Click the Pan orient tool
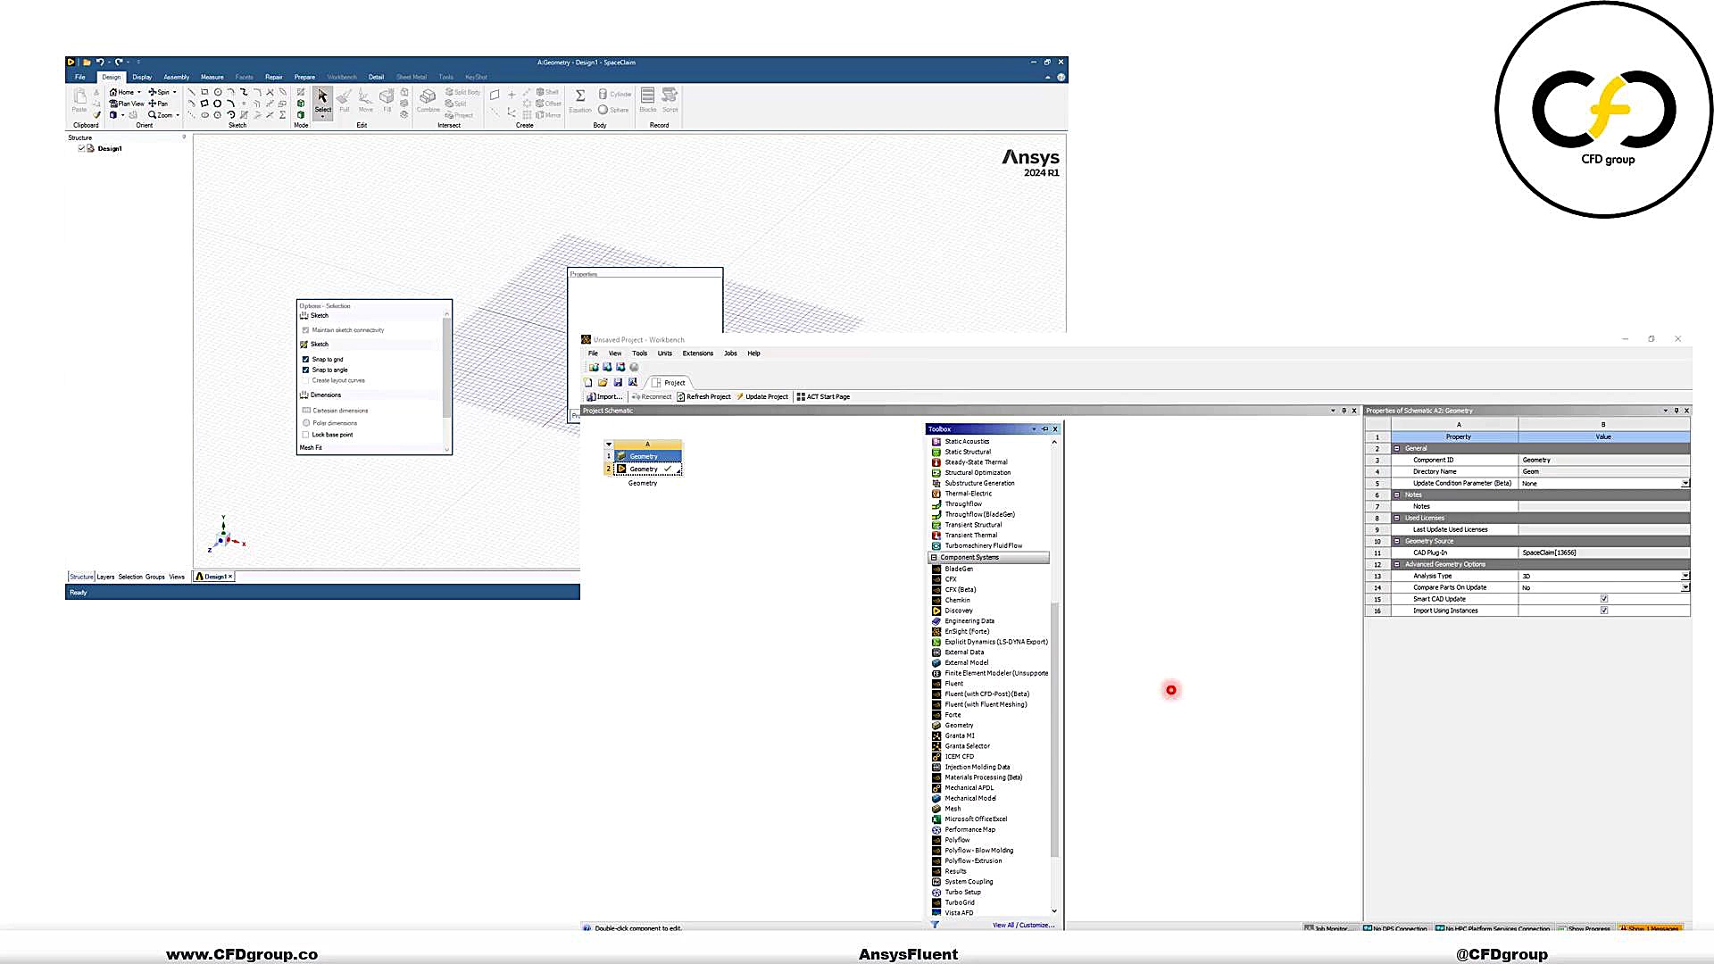Image resolution: width=1714 pixels, height=964 pixels. pyautogui.click(x=158, y=104)
